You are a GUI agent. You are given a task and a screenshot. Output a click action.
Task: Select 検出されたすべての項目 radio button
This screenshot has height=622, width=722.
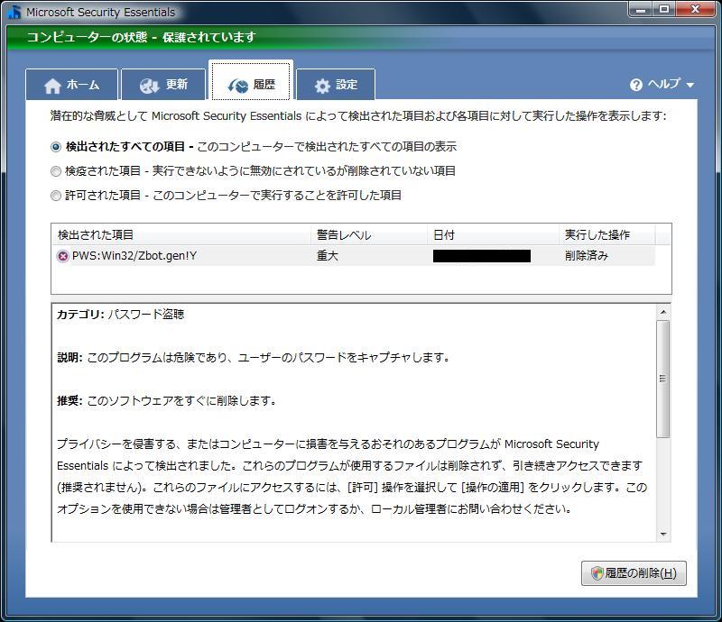tap(56, 147)
